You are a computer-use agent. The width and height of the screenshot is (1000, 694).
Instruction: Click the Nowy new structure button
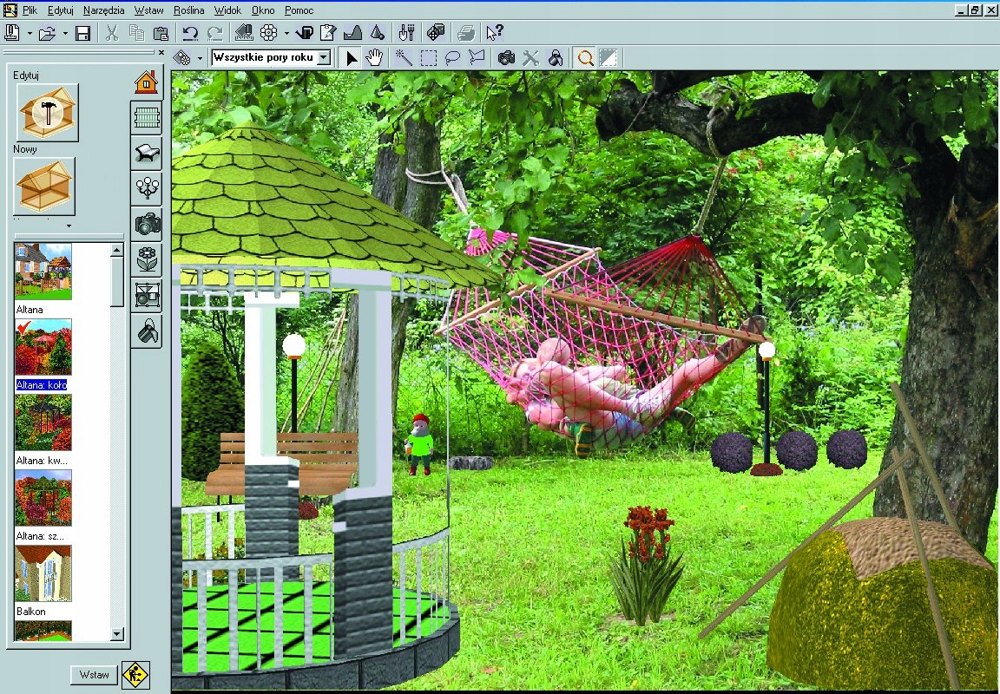(x=44, y=187)
